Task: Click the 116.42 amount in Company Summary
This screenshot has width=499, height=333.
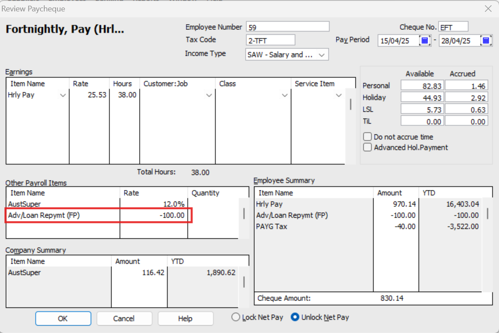Action: pos(153,272)
